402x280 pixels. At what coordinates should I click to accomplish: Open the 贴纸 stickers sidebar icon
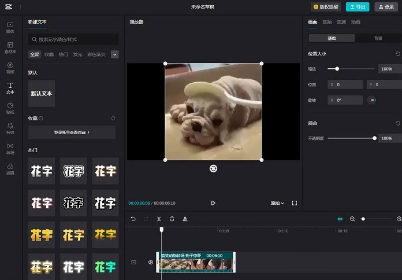click(10, 108)
